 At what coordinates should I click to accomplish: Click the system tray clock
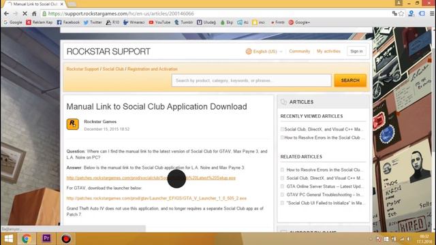pos(424,239)
